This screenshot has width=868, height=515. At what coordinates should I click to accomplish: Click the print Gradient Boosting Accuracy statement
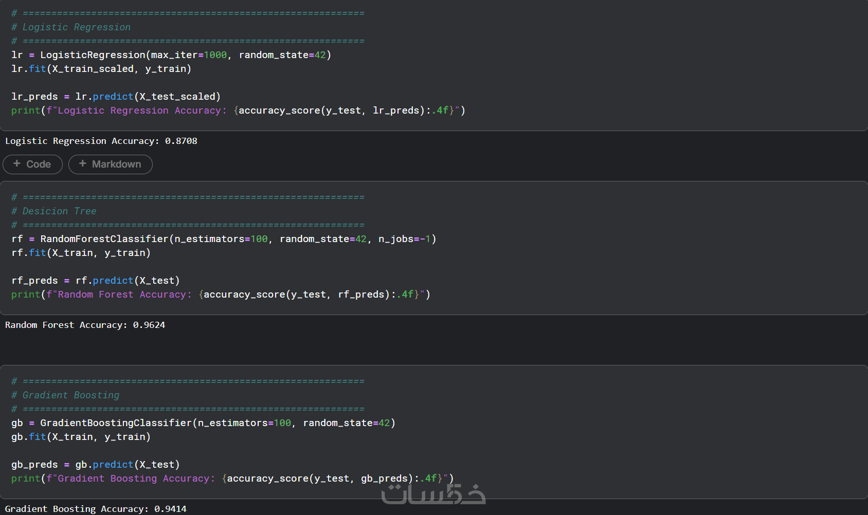click(x=232, y=479)
